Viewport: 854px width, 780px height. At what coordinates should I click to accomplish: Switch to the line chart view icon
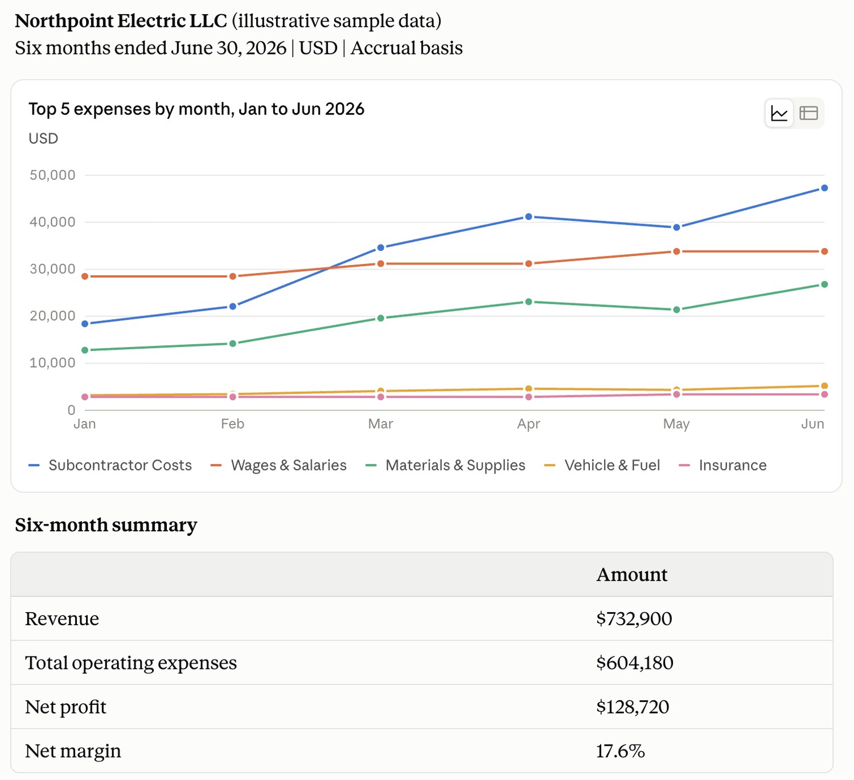click(779, 113)
